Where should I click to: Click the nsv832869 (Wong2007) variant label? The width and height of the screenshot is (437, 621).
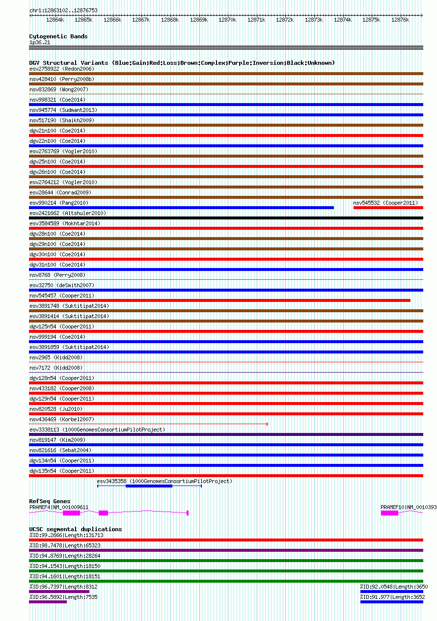click(x=59, y=89)
